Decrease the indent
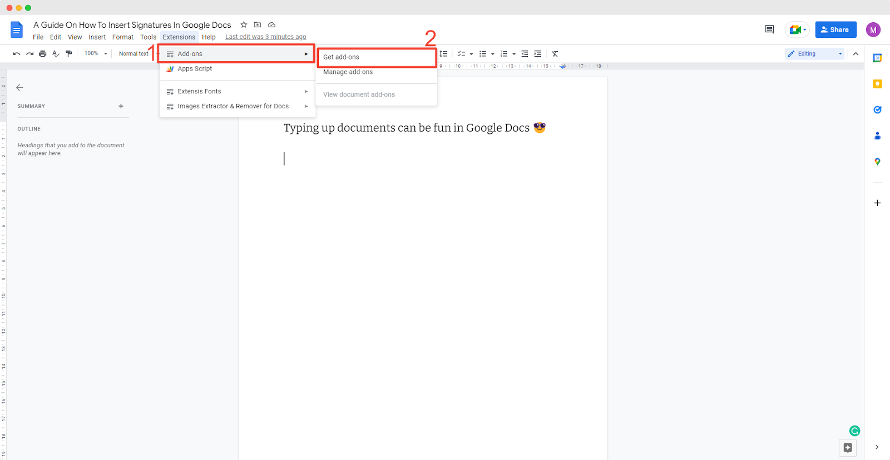Screen dimensions: 890x460 pos(525,54)
